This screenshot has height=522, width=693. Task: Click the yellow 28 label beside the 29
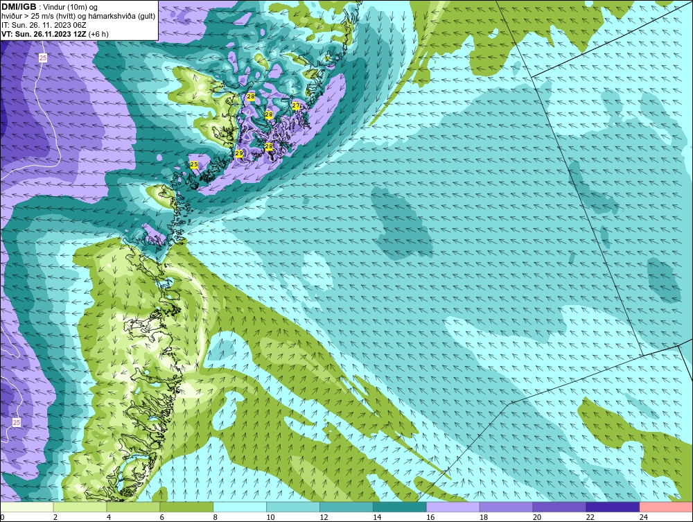click(268, 146)
